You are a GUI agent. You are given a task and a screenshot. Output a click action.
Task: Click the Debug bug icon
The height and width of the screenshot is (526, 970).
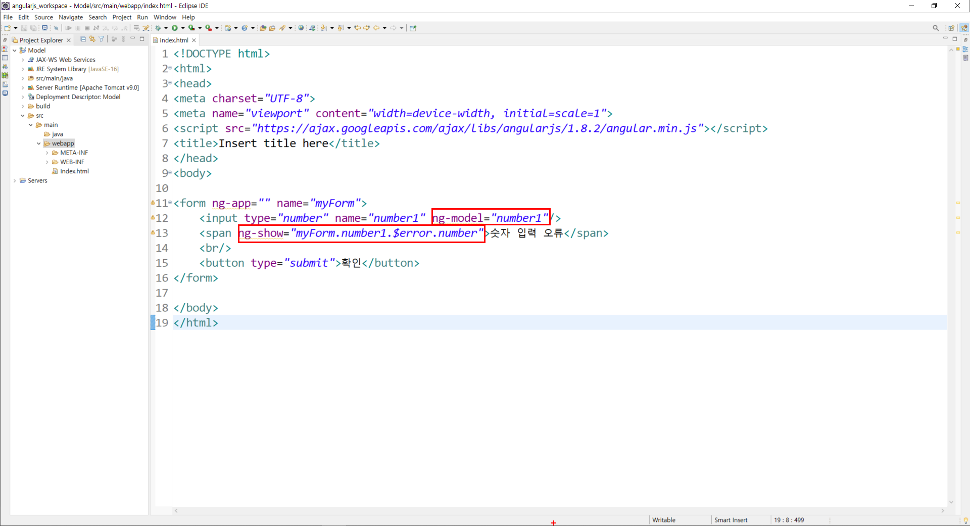(158, 28)
